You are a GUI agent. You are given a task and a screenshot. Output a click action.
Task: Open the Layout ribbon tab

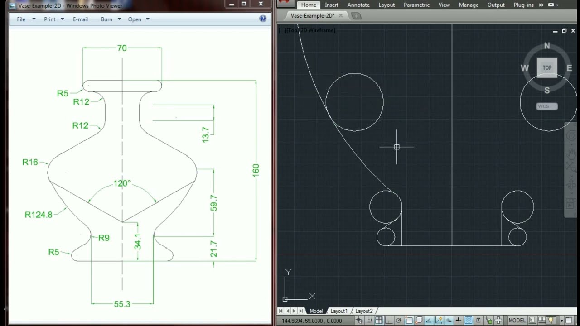387,5
